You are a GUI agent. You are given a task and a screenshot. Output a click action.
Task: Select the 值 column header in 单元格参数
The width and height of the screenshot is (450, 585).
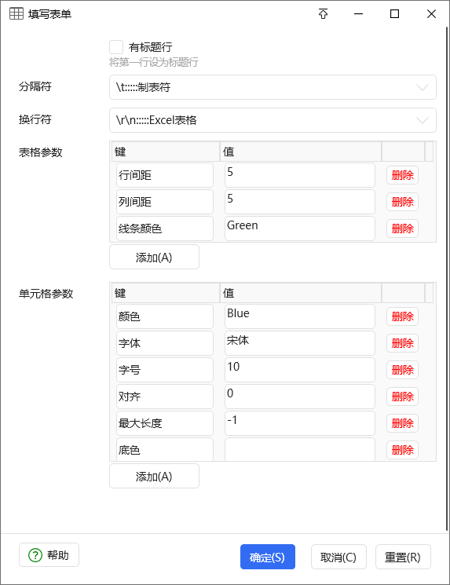pyautogui.click(x=300, y=293)
